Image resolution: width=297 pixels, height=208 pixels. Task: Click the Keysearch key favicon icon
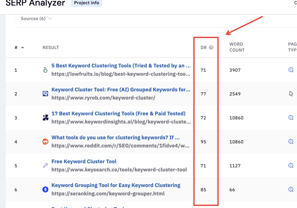point(45,165)
